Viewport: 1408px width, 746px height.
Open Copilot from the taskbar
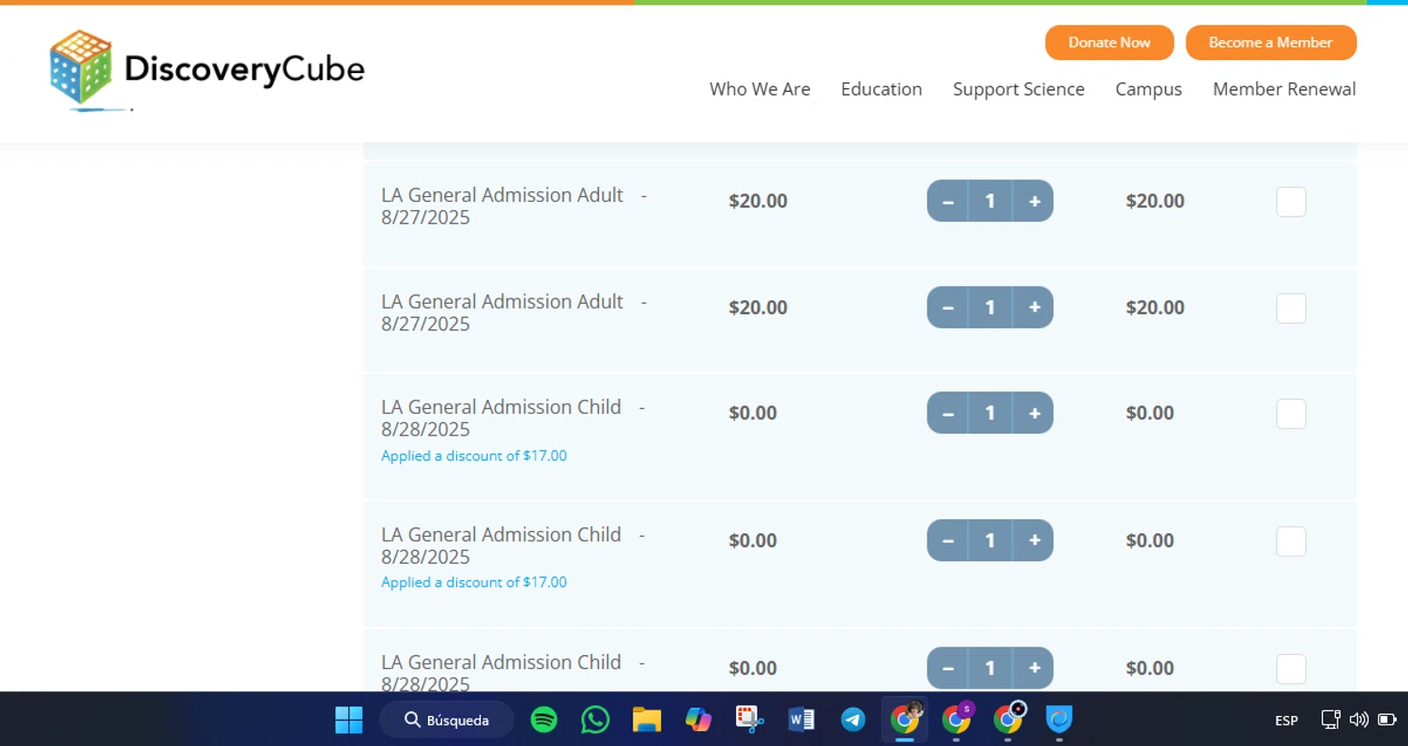point(698,720)
